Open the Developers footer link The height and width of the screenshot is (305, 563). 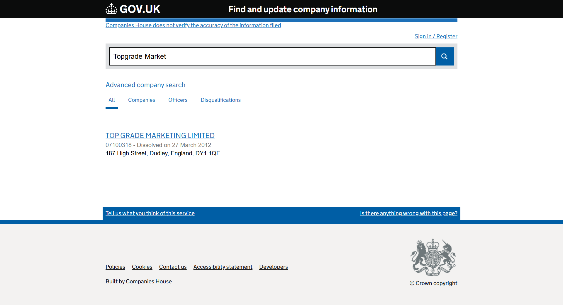274,267
